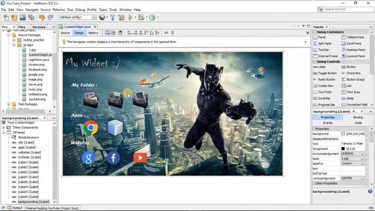Click the Preview Design icon
This screenshot has height=211, width=375.
click(120, 33)
